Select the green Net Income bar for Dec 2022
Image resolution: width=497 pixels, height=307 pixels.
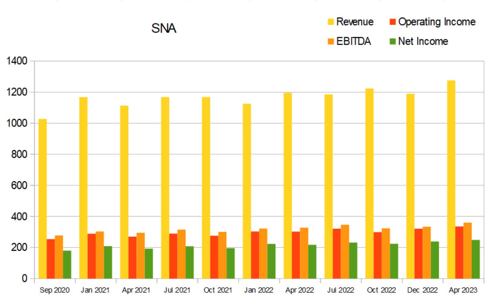click(x=434, y=260)
